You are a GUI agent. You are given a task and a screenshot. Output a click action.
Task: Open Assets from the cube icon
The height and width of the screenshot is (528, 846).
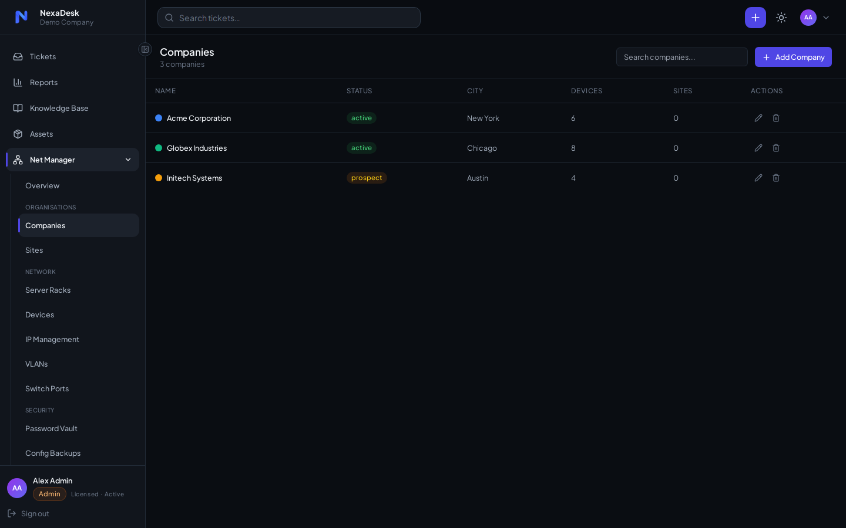pos(18,134)
